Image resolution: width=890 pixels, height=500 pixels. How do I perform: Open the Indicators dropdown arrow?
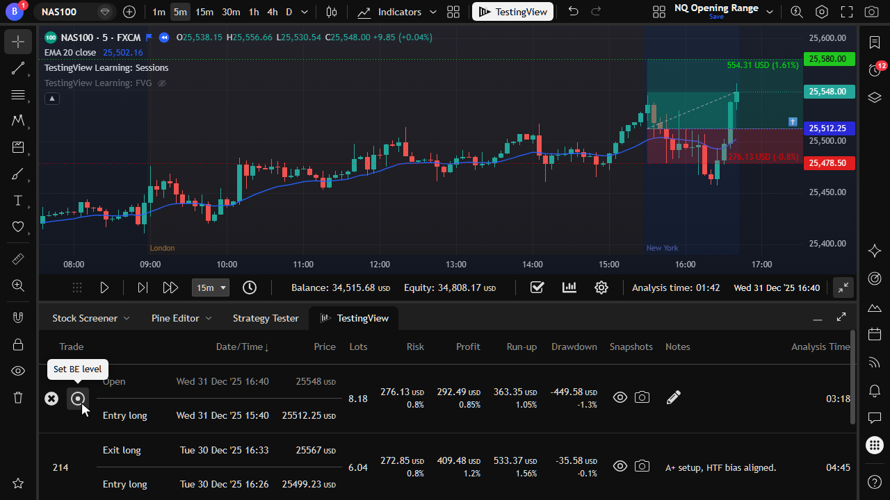[x=433, y=12]
